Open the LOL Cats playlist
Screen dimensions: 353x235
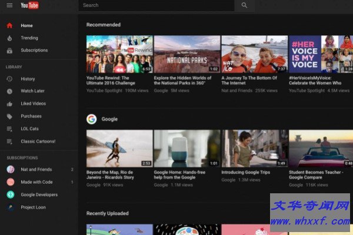point(29,129)
